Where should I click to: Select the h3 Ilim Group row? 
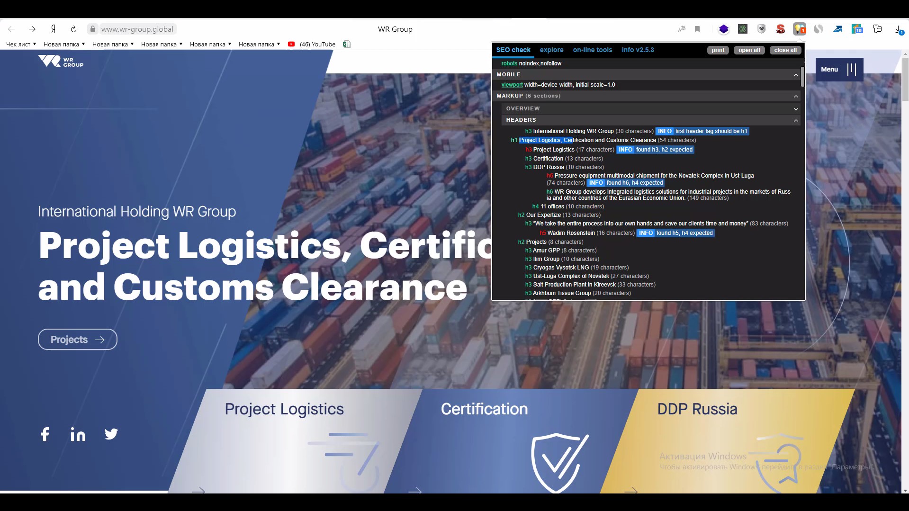pyautogui.click(x=562, y=259)
